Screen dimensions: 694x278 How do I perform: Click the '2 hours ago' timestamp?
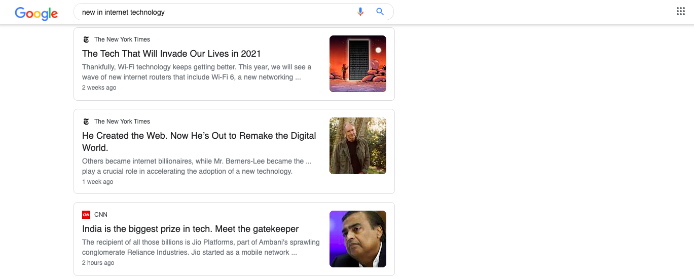point(98,263)
